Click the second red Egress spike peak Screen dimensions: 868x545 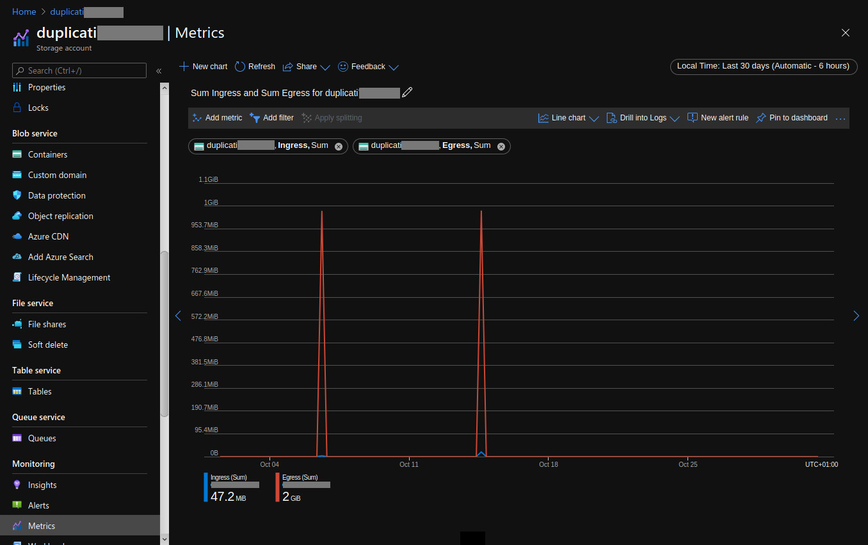click(481, 211)
